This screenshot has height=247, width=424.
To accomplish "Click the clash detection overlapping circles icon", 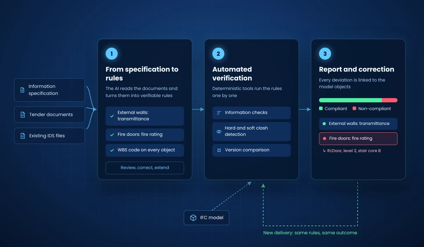I will click(219, 132).
